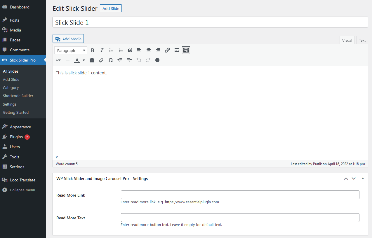The image size is (372, 238).
Task: Click the Add Slide button
Action: tap(111, 8)
